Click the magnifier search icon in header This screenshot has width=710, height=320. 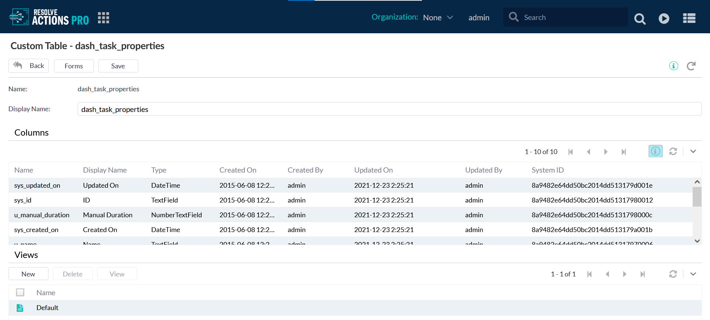pyautogui.click(x=640, y=18)
